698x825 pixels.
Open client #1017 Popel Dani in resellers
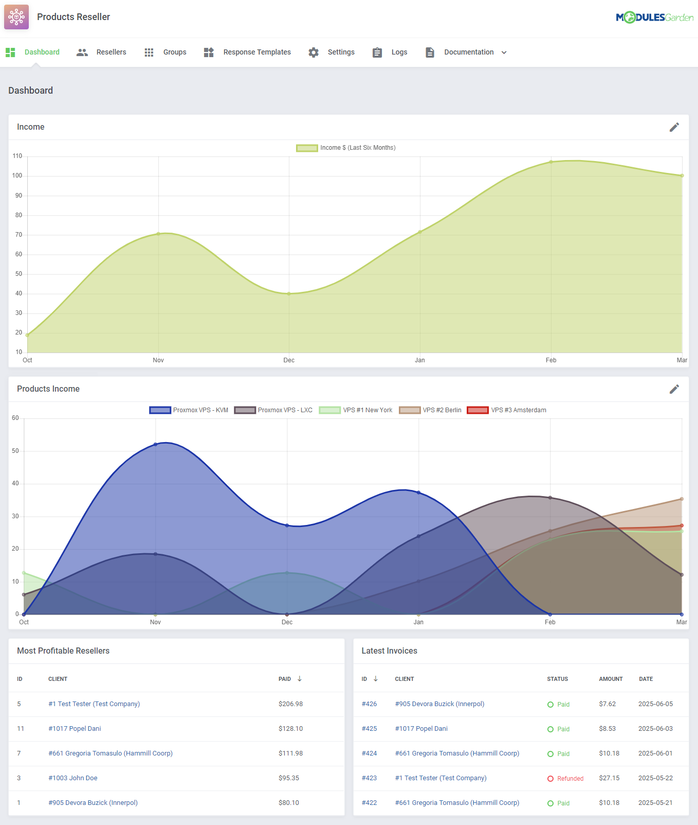(75, 729)
